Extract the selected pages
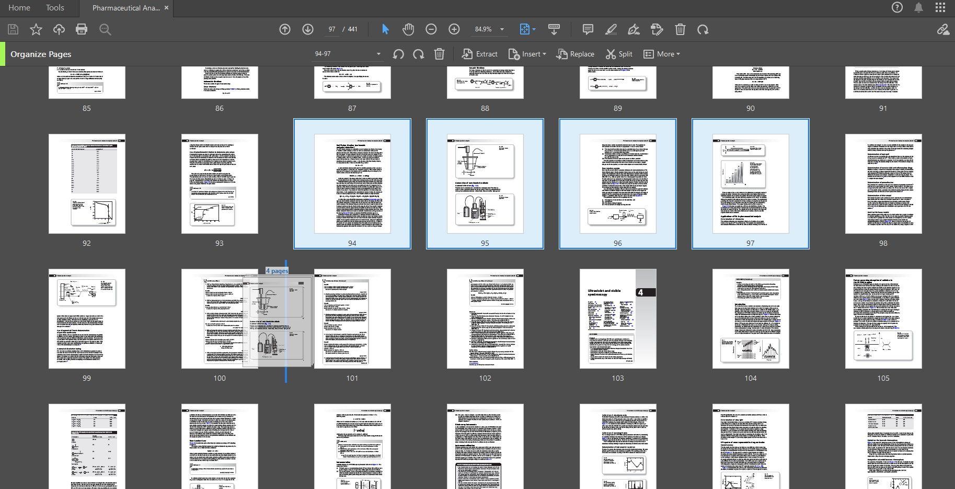Screen dimensions: 955x489 point(479,54)
